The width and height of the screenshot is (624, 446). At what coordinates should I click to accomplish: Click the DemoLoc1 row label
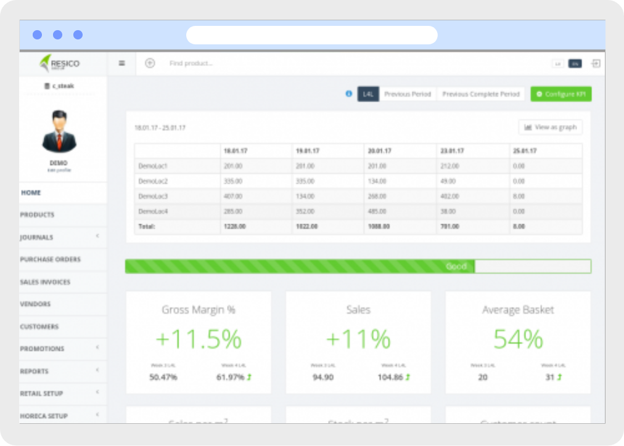coord(153,166)
